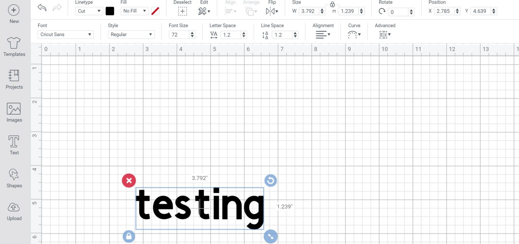Adjust the Position X stepper
Image resolution: width=519 pixels, height=244 pixels.
pos(458,11)
